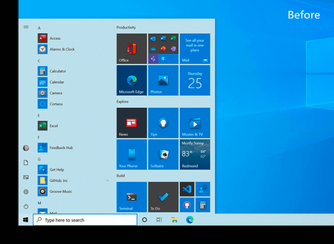Launch Microsoft Edge tile

132,81
